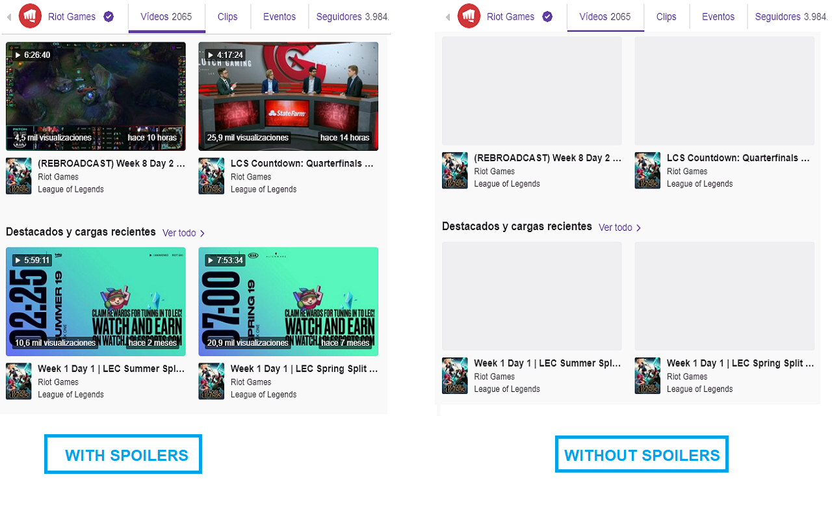Click Ver todo link in the right panel
This screenshot has width=832, height=520.
(615, 227)
